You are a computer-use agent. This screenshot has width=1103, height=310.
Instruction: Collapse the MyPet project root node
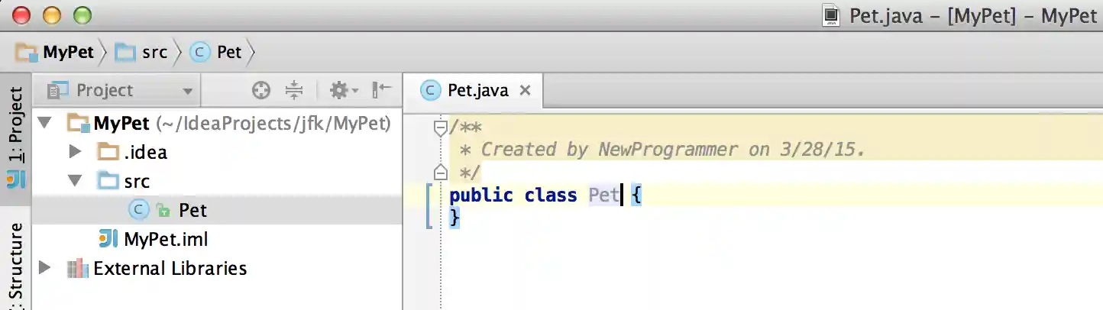44,122
